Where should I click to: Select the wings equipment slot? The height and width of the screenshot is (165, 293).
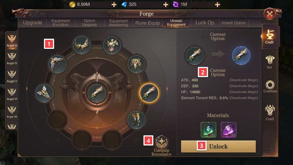point(82,45)
